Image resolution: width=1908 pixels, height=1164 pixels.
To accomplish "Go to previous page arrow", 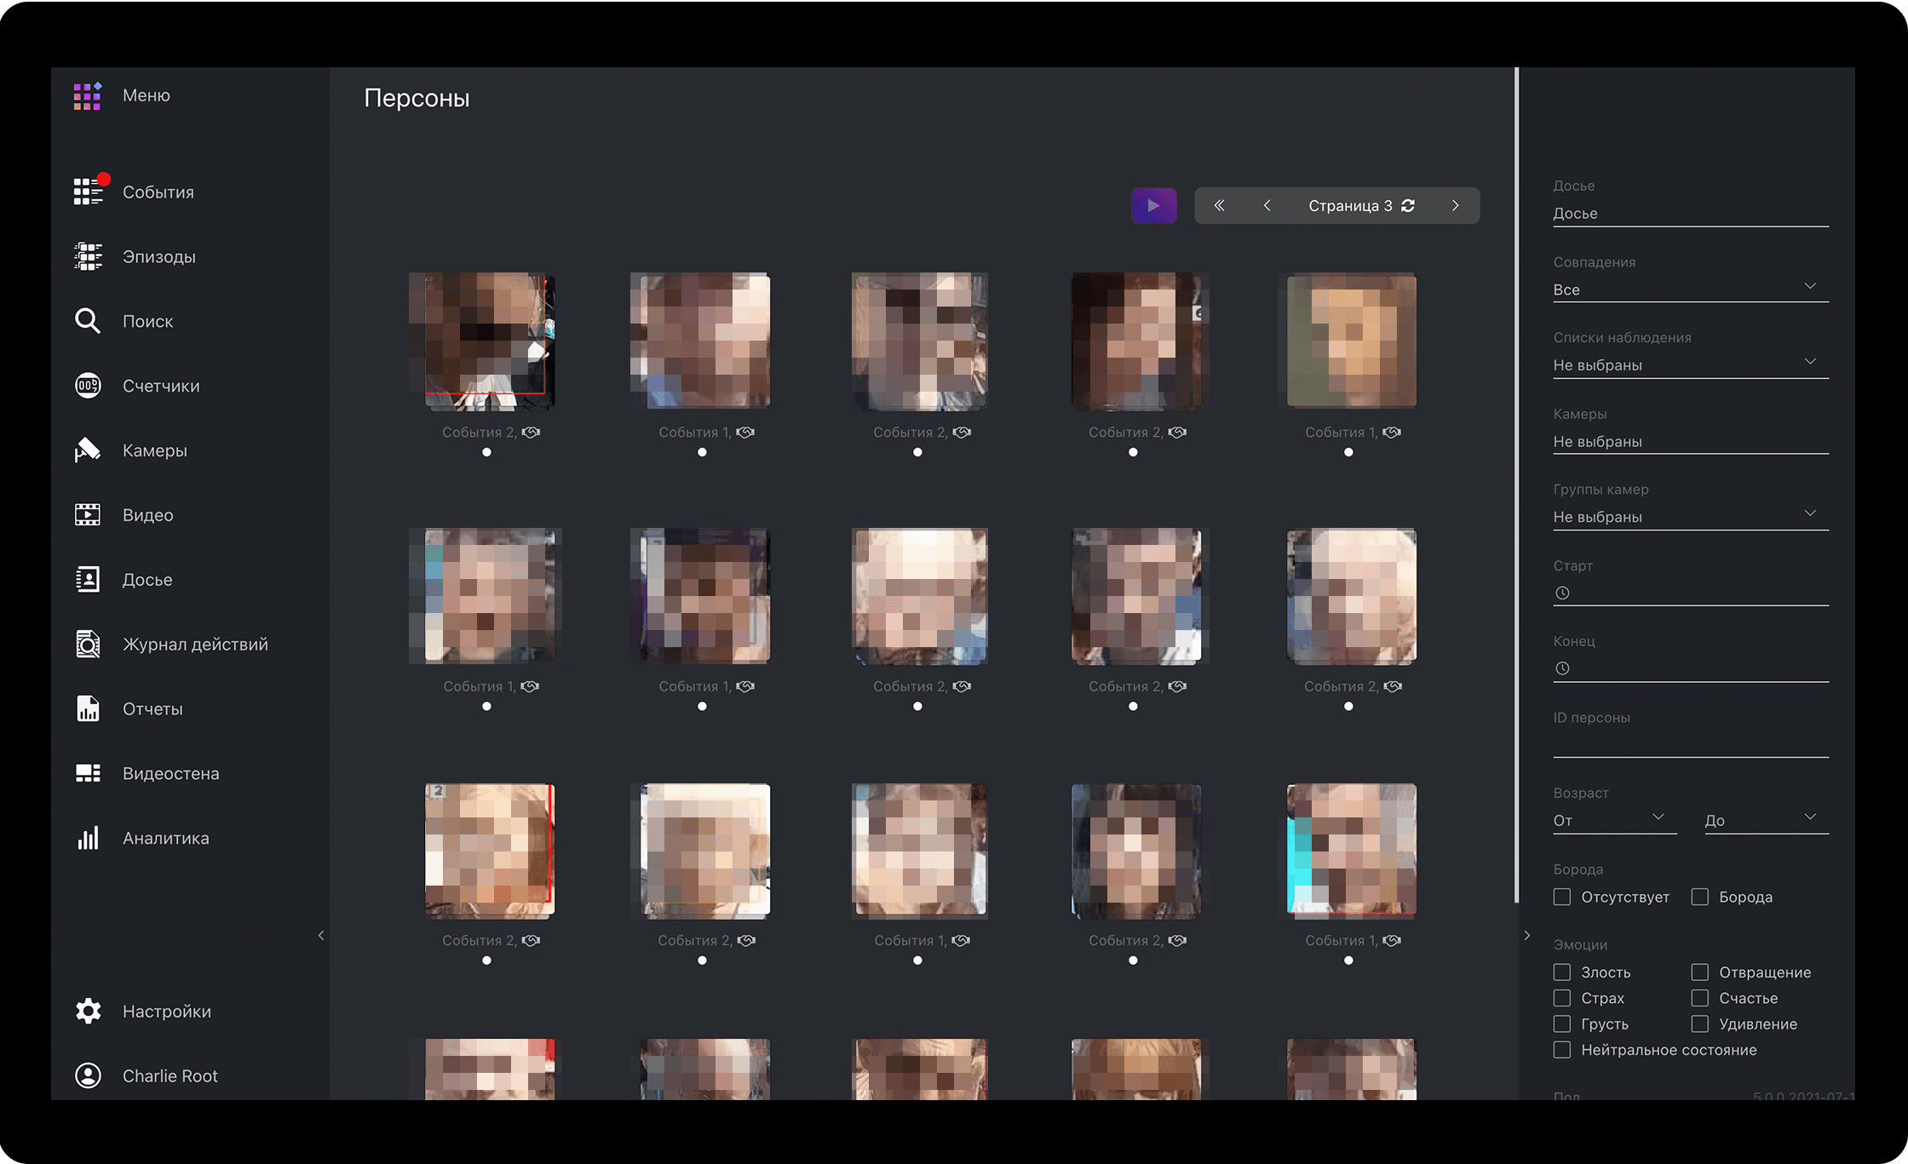I will tap(1267, 205).
